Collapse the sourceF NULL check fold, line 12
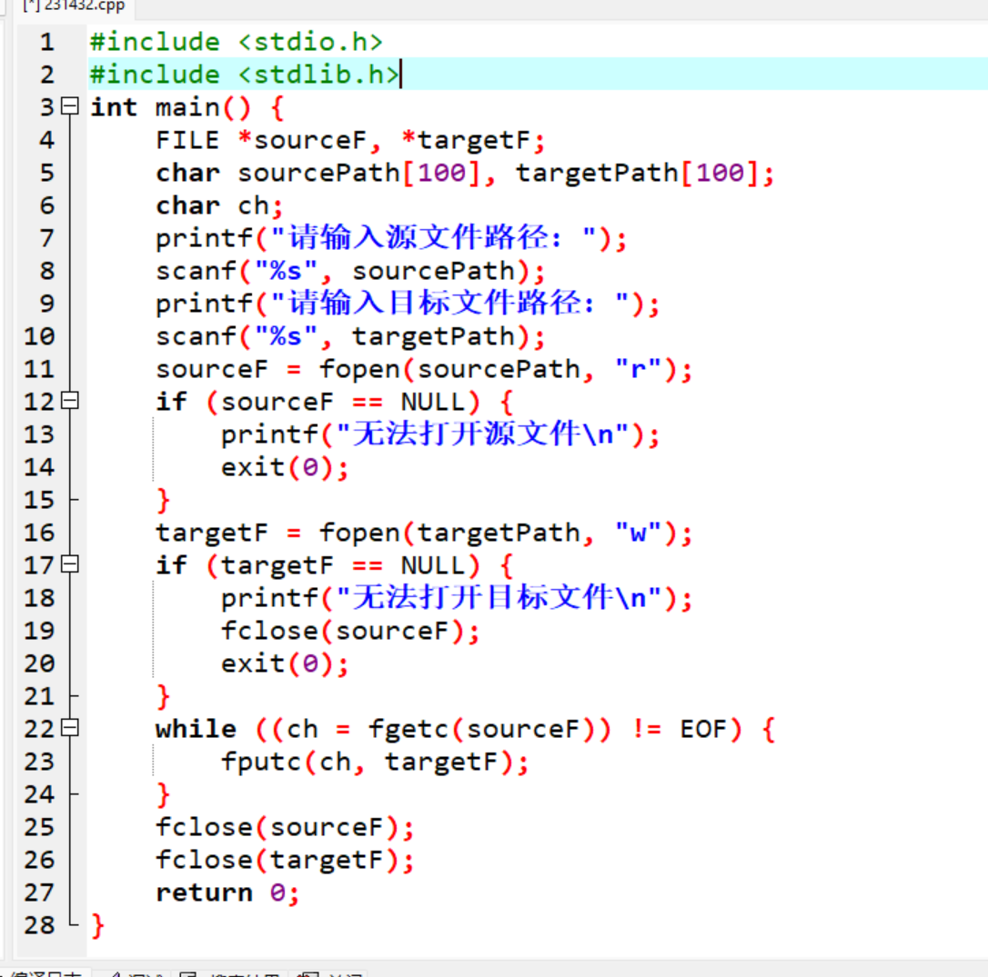Viewport: 988px width, 977px height. tap(70, 401)
